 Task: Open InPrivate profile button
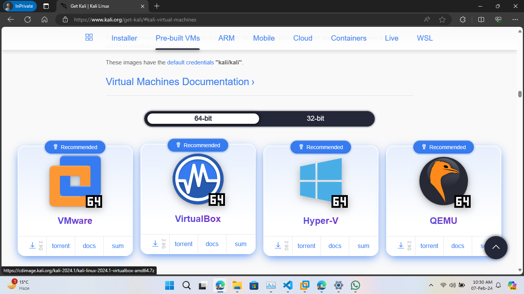coord(20,6)
